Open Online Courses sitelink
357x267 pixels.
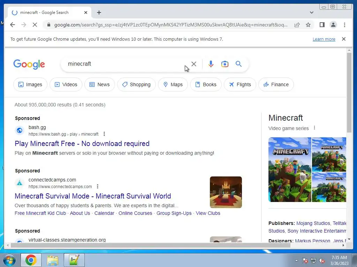click(x=135, y=213)
